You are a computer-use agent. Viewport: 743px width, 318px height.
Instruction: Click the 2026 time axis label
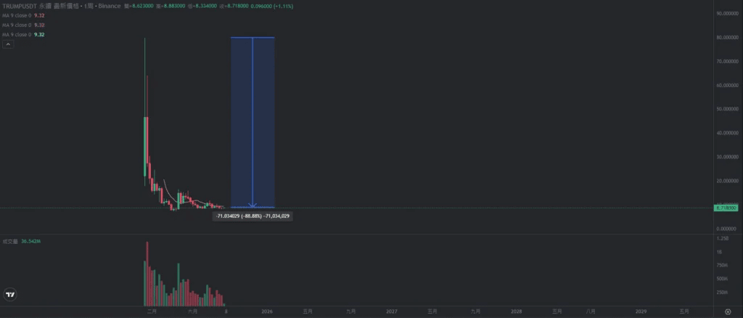[267, 311]
